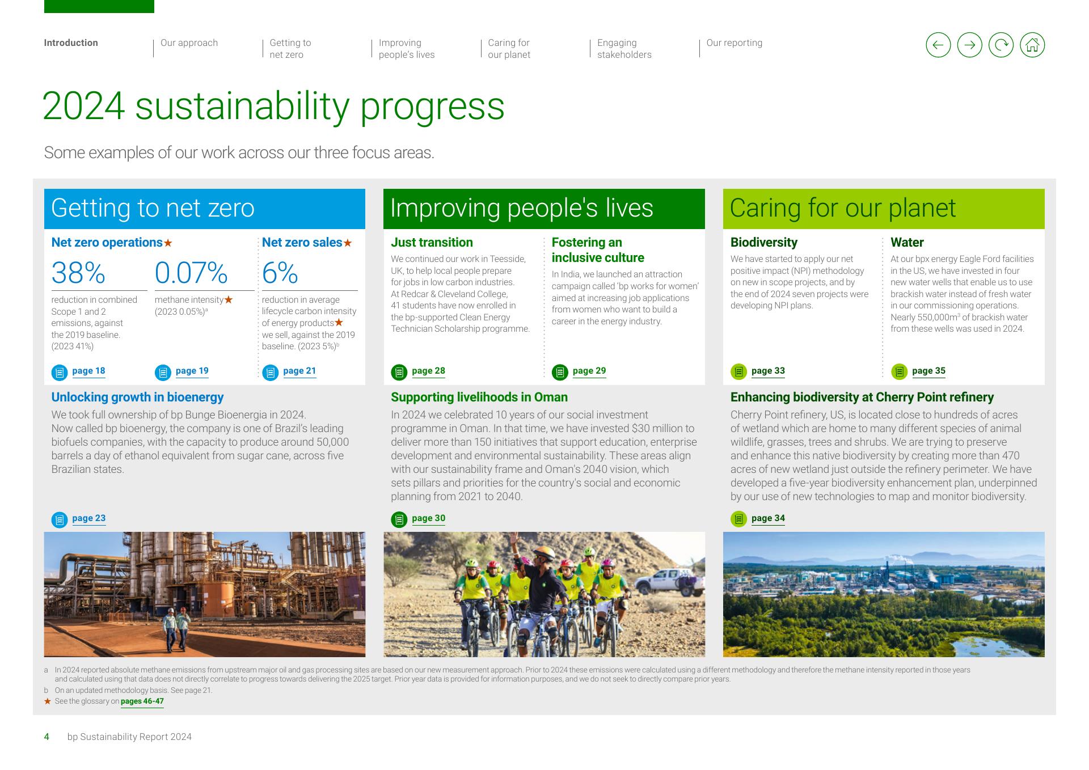Click the blue document icon beside page 23
The width and height of the screenshot is (1089, 770).
click(x=60, y=519)
